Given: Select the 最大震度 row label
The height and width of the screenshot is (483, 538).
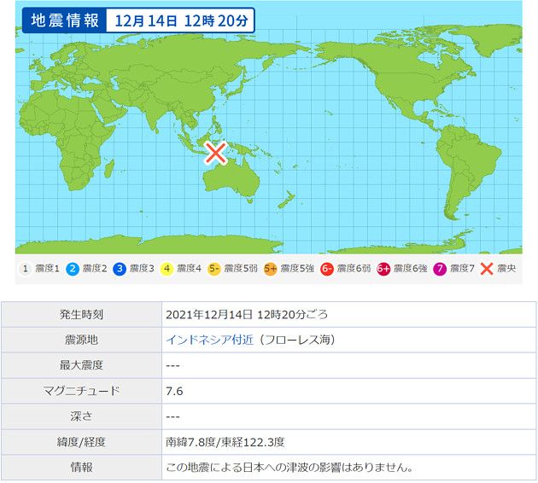Looking at the screenshot, I should coord(81,365).
